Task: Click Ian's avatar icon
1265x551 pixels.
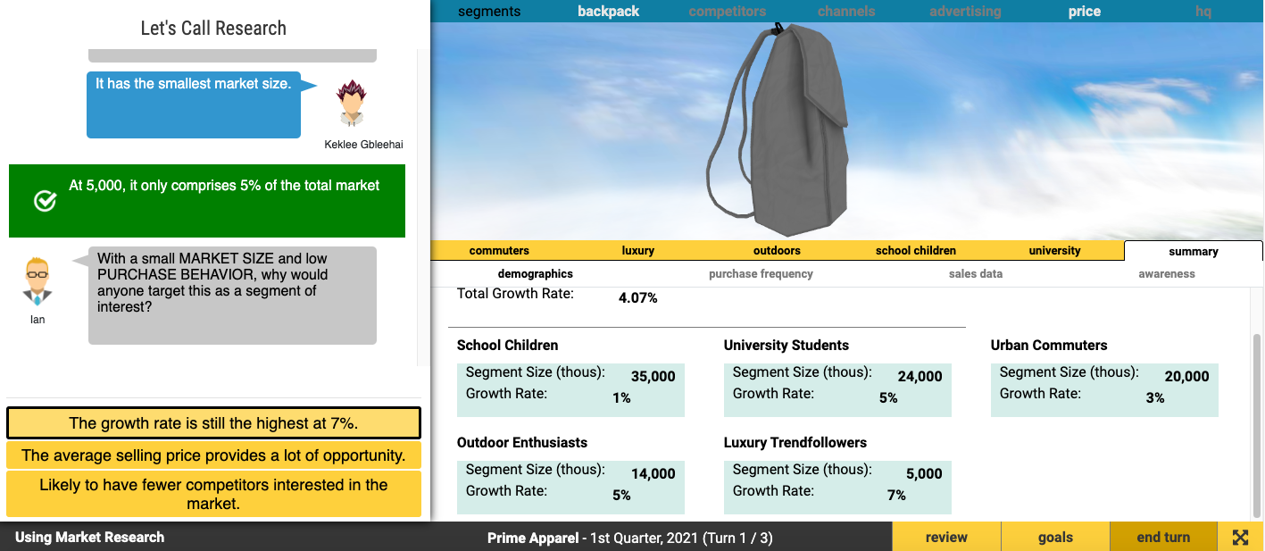Action: 37,280
